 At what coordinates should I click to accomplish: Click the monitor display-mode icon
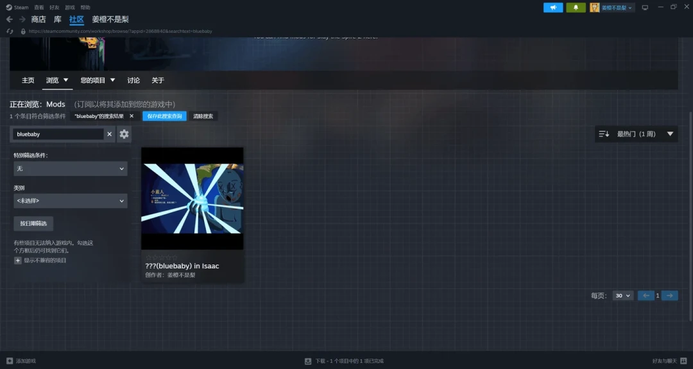(645, 8)
